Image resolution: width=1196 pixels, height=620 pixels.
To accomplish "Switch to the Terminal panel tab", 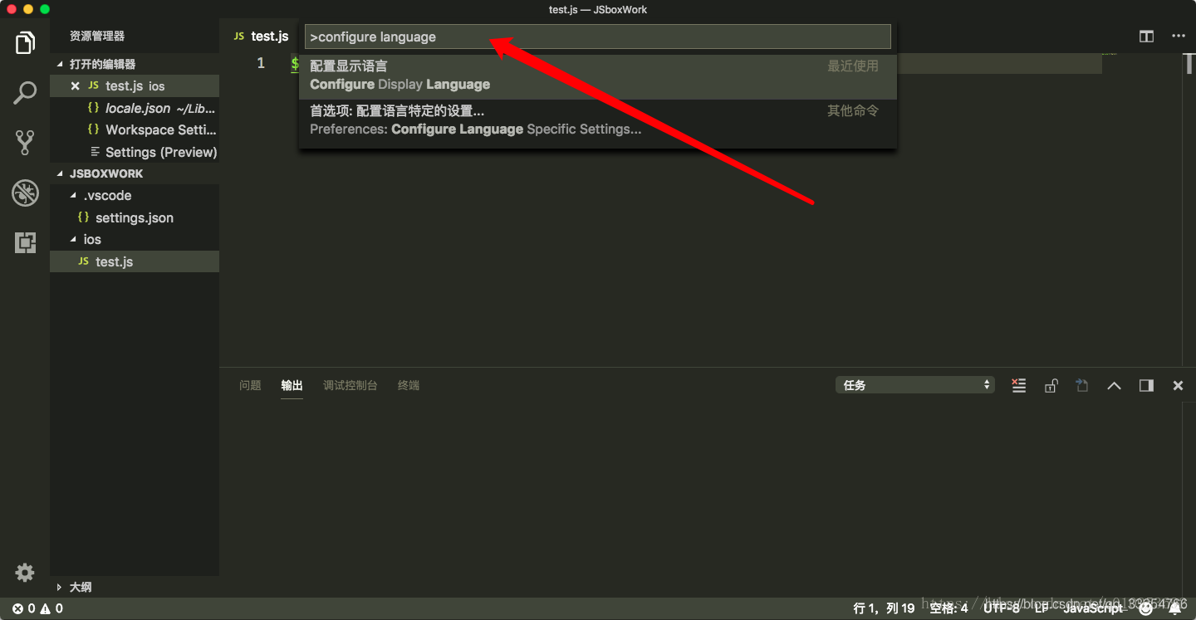I will coord(409,385).
